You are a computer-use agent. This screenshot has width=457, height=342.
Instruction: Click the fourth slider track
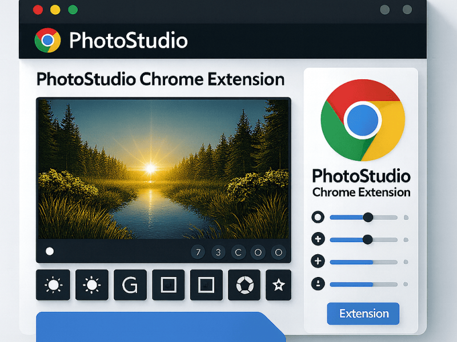point(364,284)
